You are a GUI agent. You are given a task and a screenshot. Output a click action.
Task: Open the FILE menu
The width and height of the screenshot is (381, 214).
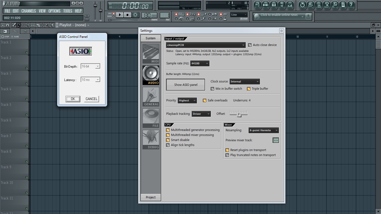click(x=8, y=11)
